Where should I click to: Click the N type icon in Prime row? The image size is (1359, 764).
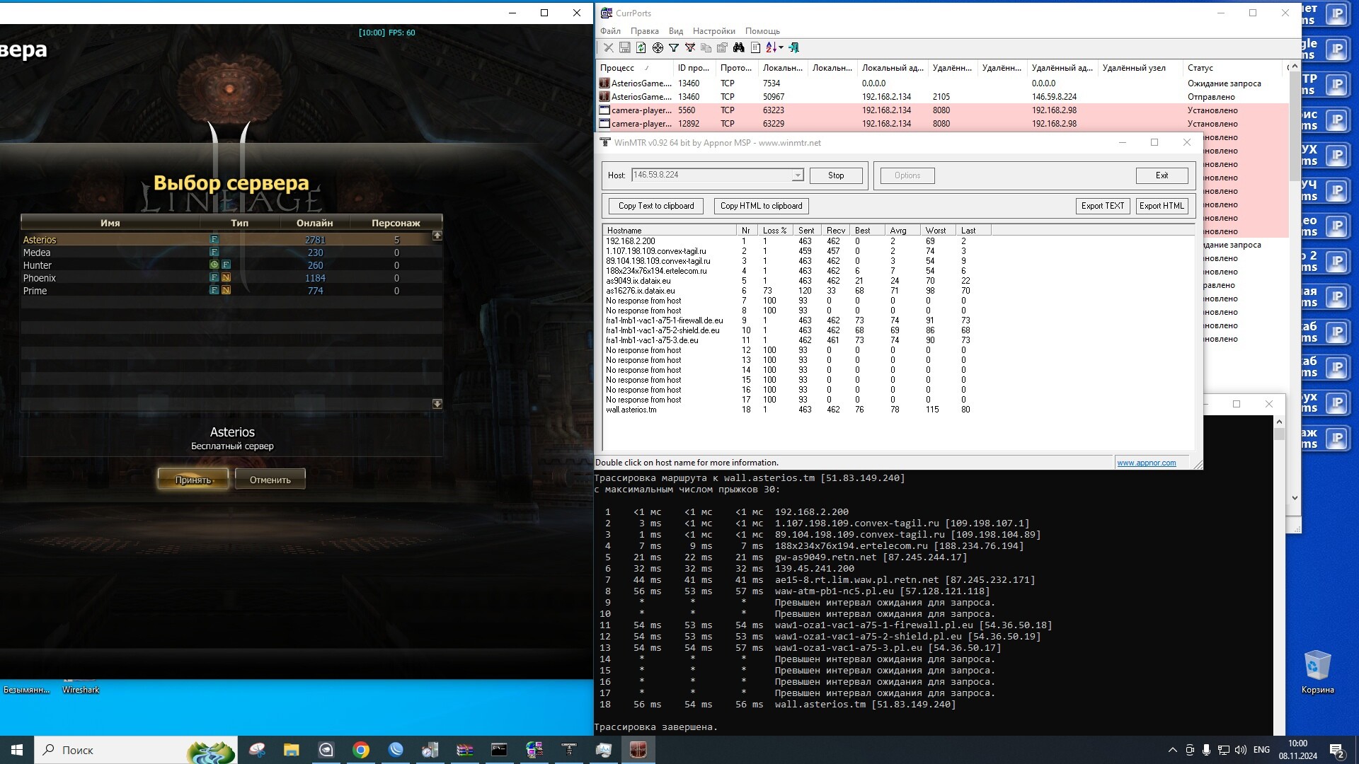(226, 291)
